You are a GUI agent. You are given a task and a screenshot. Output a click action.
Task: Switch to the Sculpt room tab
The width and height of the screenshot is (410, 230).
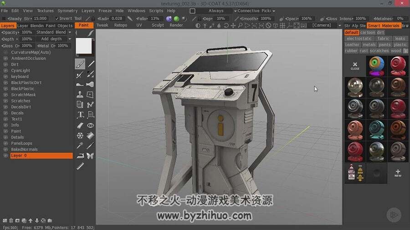tap(158, 25)
